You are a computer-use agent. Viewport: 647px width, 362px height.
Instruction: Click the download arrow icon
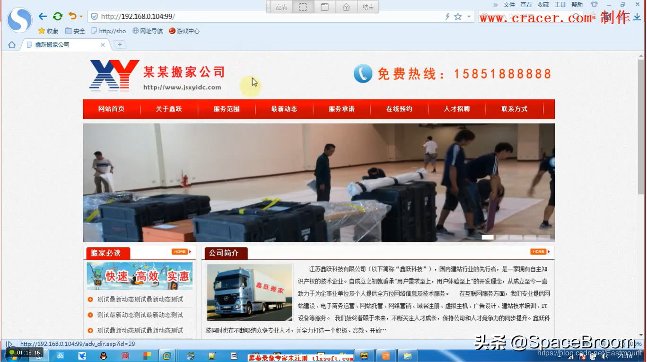coord(637,17)
